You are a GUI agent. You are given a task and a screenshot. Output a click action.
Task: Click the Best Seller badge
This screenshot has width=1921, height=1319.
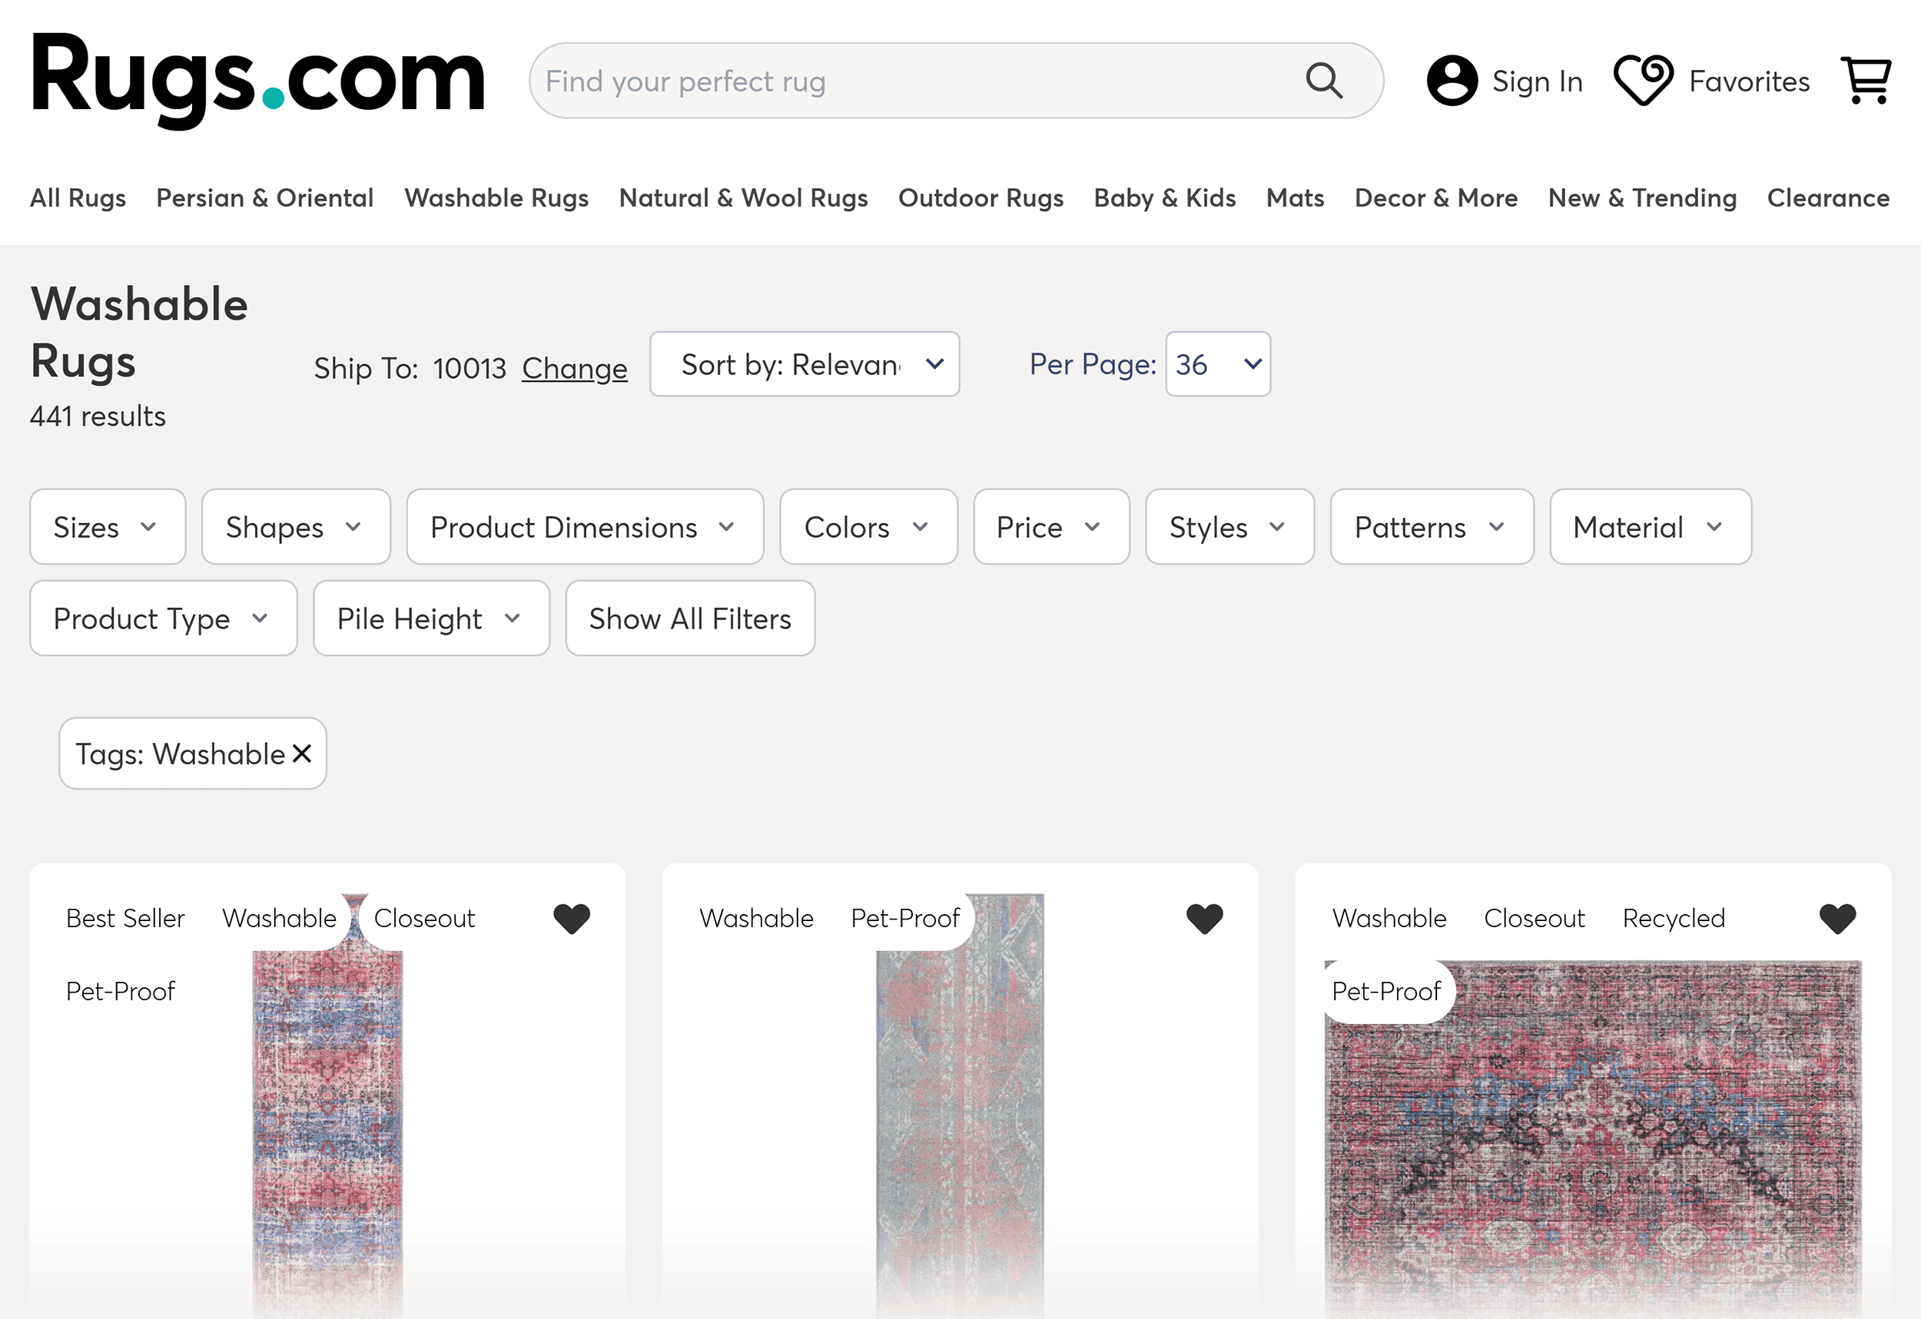click(x=126, y=918)
